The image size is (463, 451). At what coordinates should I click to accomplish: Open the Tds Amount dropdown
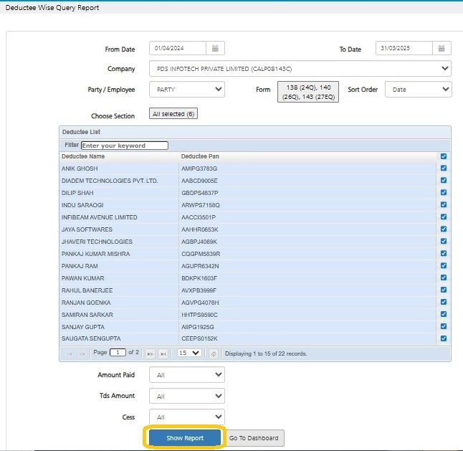[x=187, y=396]
